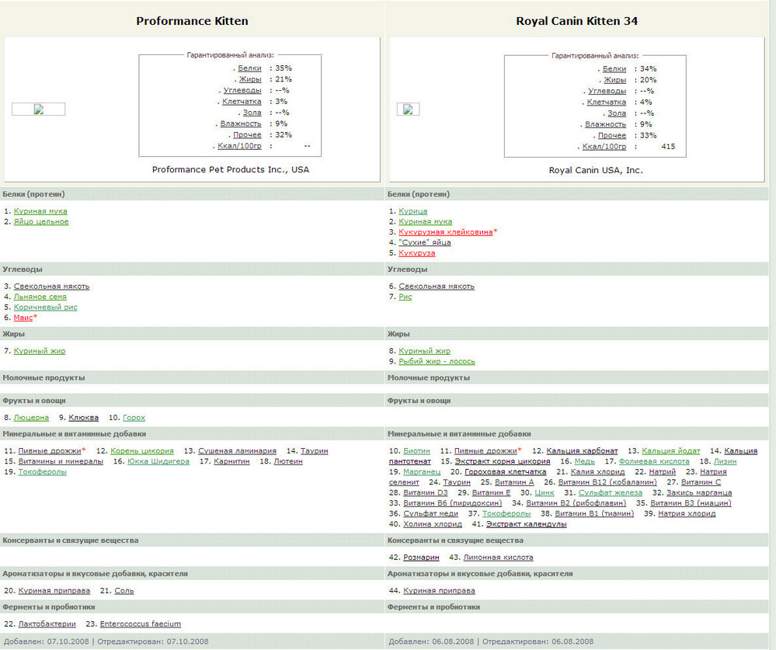Open the Кальция йодат link
Image resolution: width=776 pixels, height=650 pixels.
[671, 450]
